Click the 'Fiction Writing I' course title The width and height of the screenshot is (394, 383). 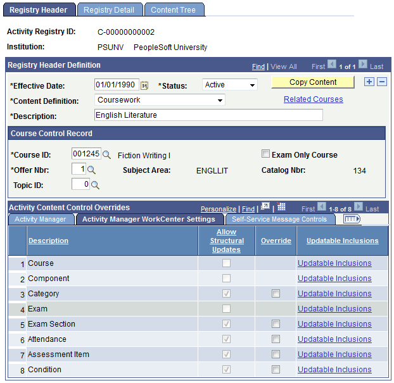[144, 156]
